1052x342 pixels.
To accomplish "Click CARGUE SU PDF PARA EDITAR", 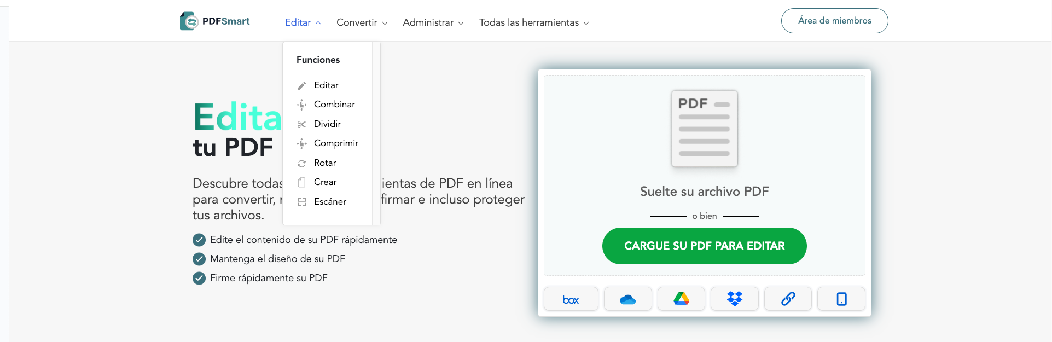I will [x=704, y=246].
